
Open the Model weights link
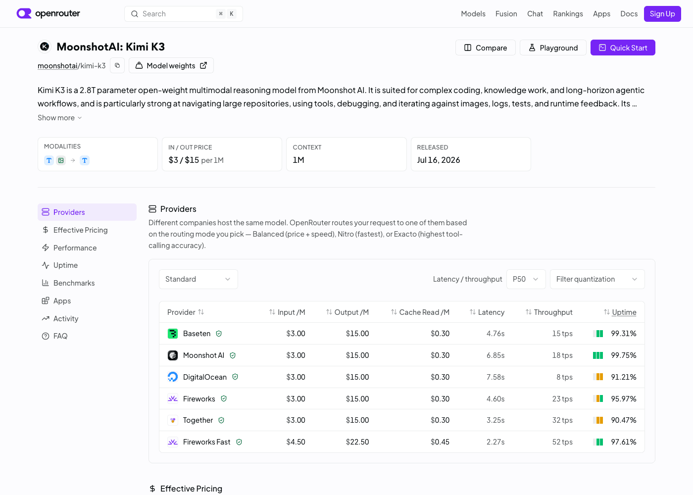[171, 65]
